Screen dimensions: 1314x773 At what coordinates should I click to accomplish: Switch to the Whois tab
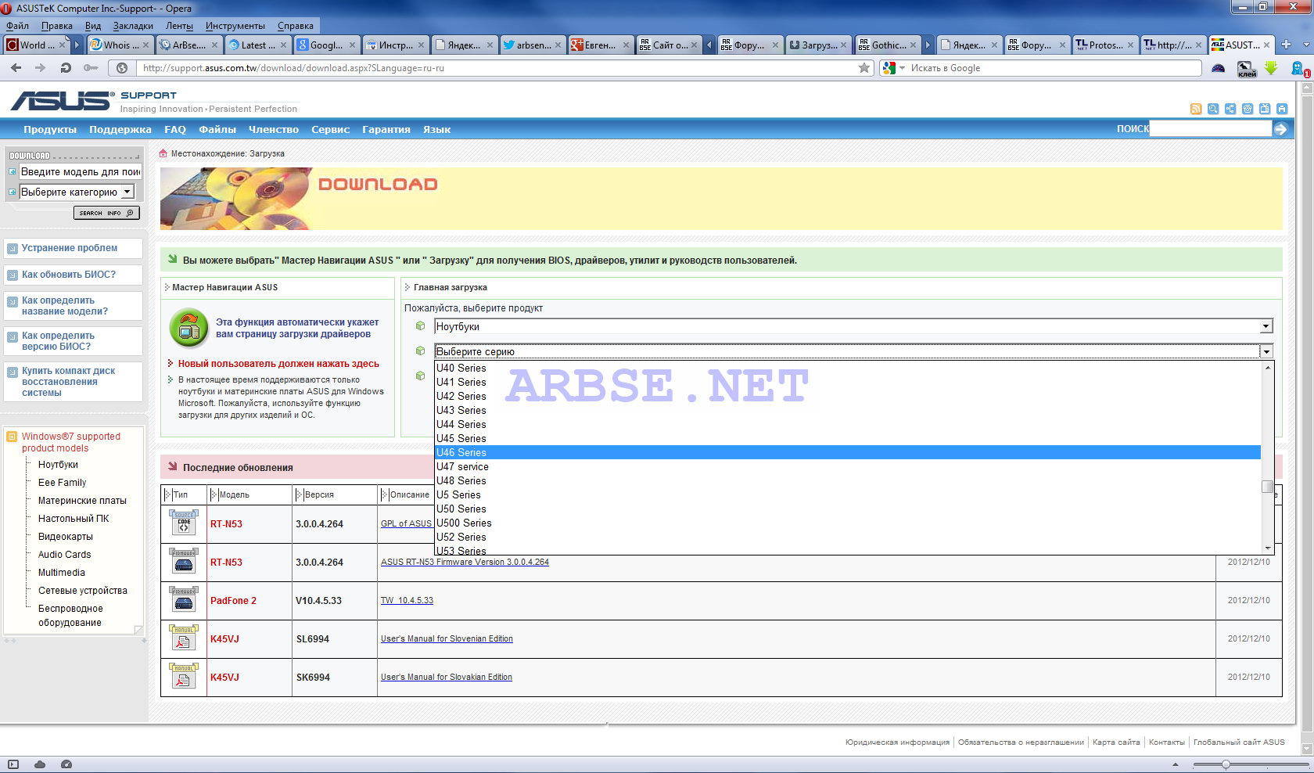119,45
